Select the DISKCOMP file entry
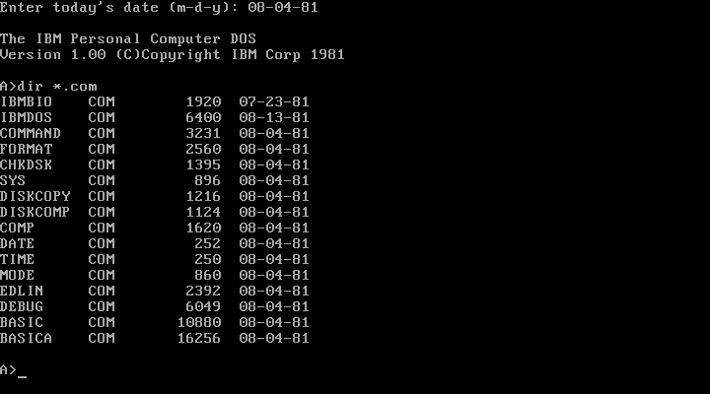Image resolution: width=710 pixels, height=394 pixels. pyautogui.click(x=155, y=212)
